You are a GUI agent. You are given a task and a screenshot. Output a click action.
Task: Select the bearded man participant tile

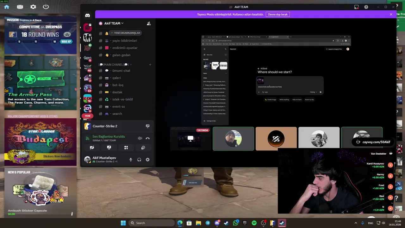pos(233,138)
